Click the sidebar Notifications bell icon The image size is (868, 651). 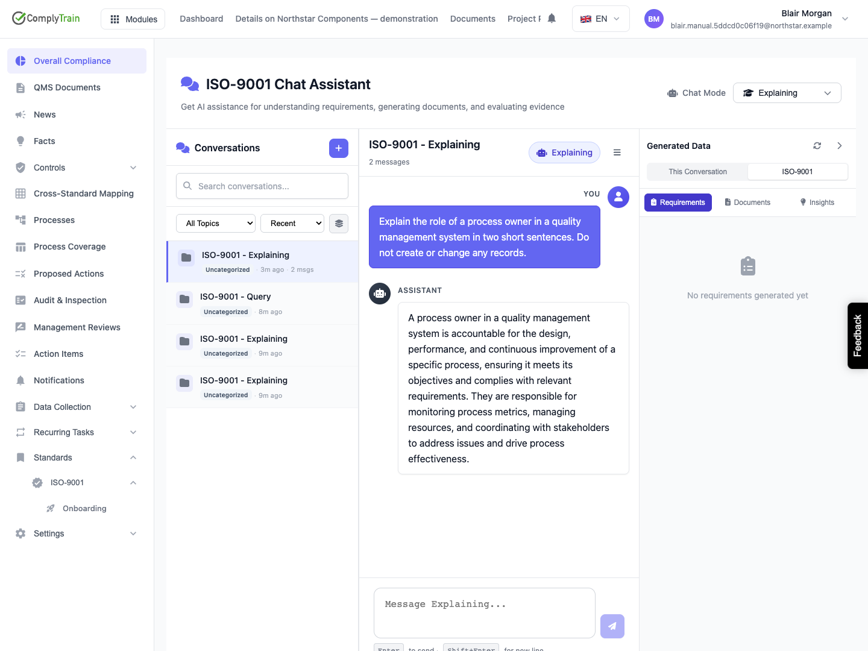(20, 380)
